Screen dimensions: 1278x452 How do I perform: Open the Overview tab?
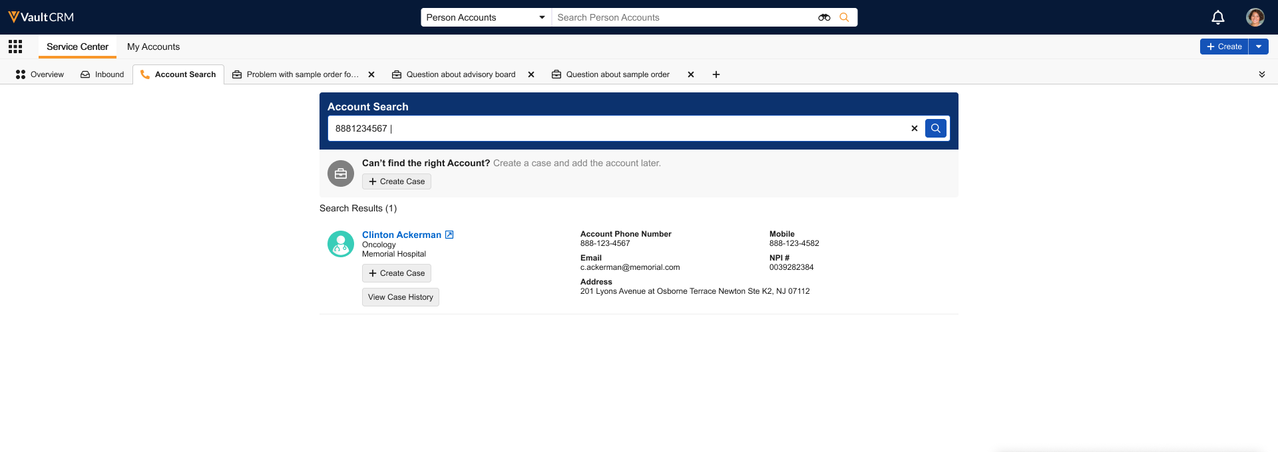40,74
